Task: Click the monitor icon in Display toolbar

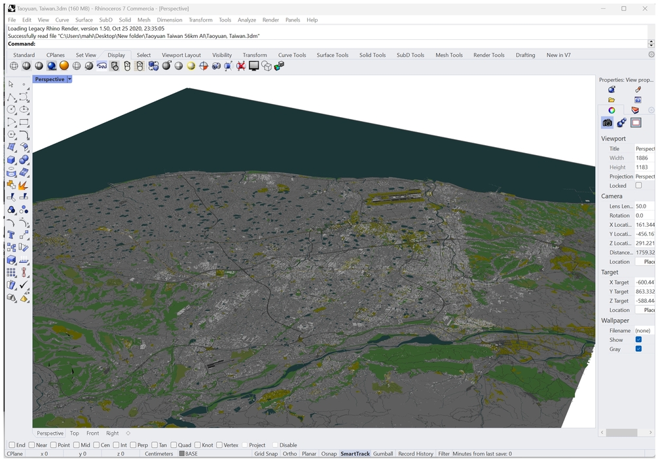Action: point(254,66)
